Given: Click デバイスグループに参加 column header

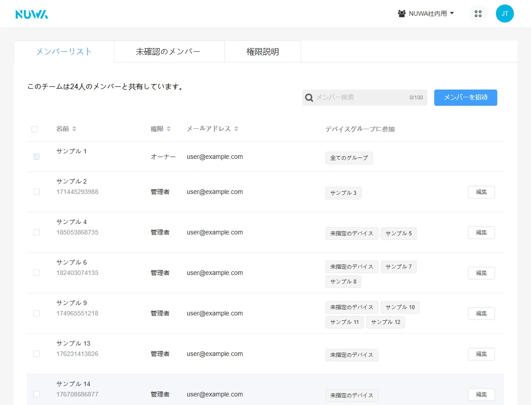Looking at the screenshot, I should click(360, 129).
